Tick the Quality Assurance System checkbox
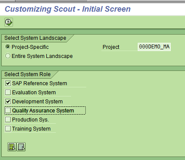This screenshot has width=185, height=160. pyautogui.click(x=8, y=111)
